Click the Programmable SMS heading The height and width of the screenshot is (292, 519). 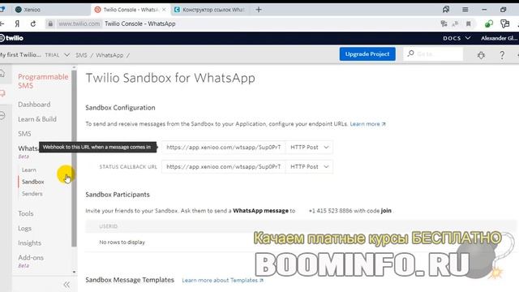tap(43, 81)
